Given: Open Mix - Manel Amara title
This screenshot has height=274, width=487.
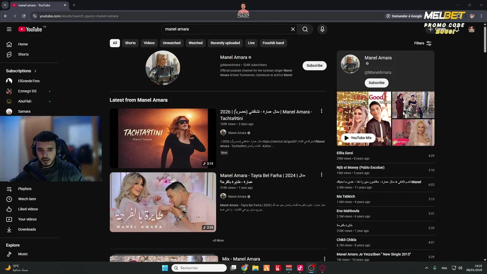Looking at the screenshot, I should 241,259.
